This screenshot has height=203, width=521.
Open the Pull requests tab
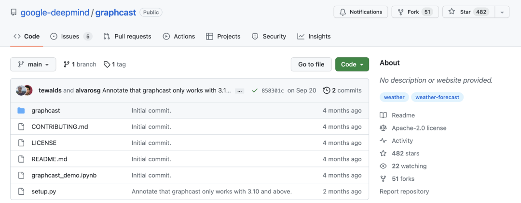[x=127, y=37]
